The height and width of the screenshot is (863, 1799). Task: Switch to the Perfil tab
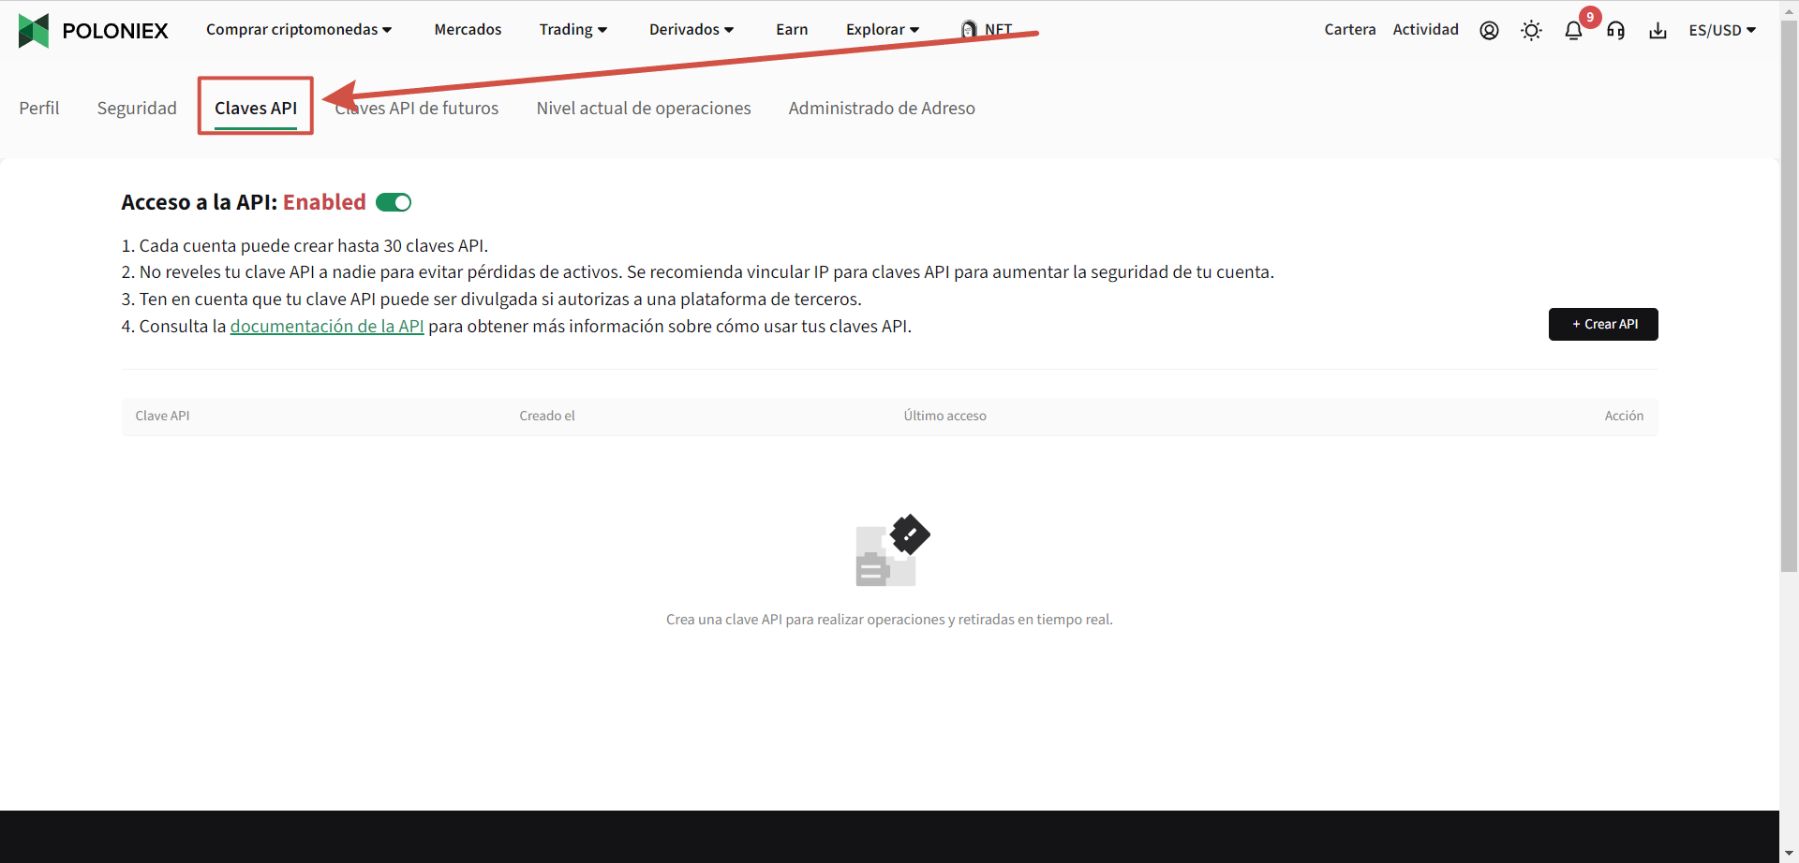[39, 109]
